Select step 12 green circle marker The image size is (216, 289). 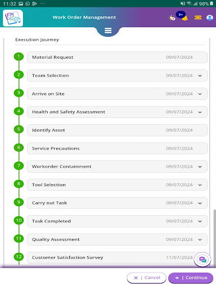(x=19, y=257)
